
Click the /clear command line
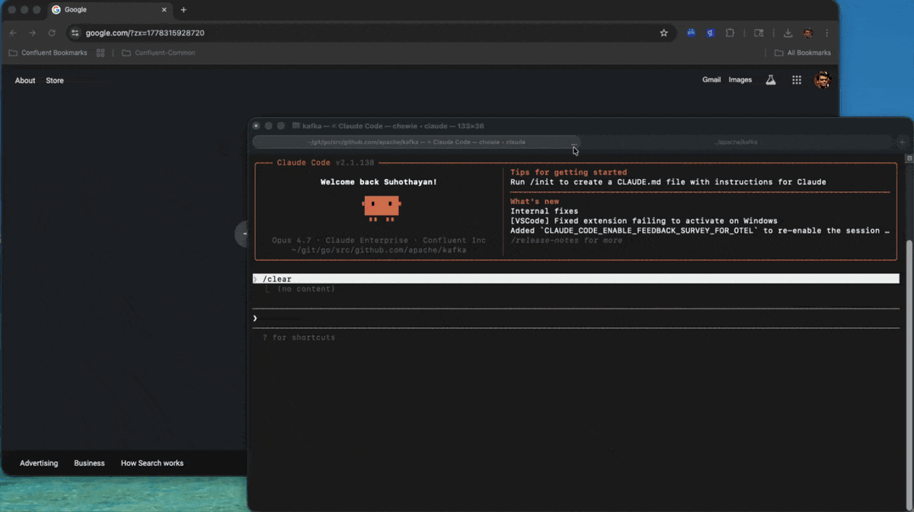[x=576, y=279]
